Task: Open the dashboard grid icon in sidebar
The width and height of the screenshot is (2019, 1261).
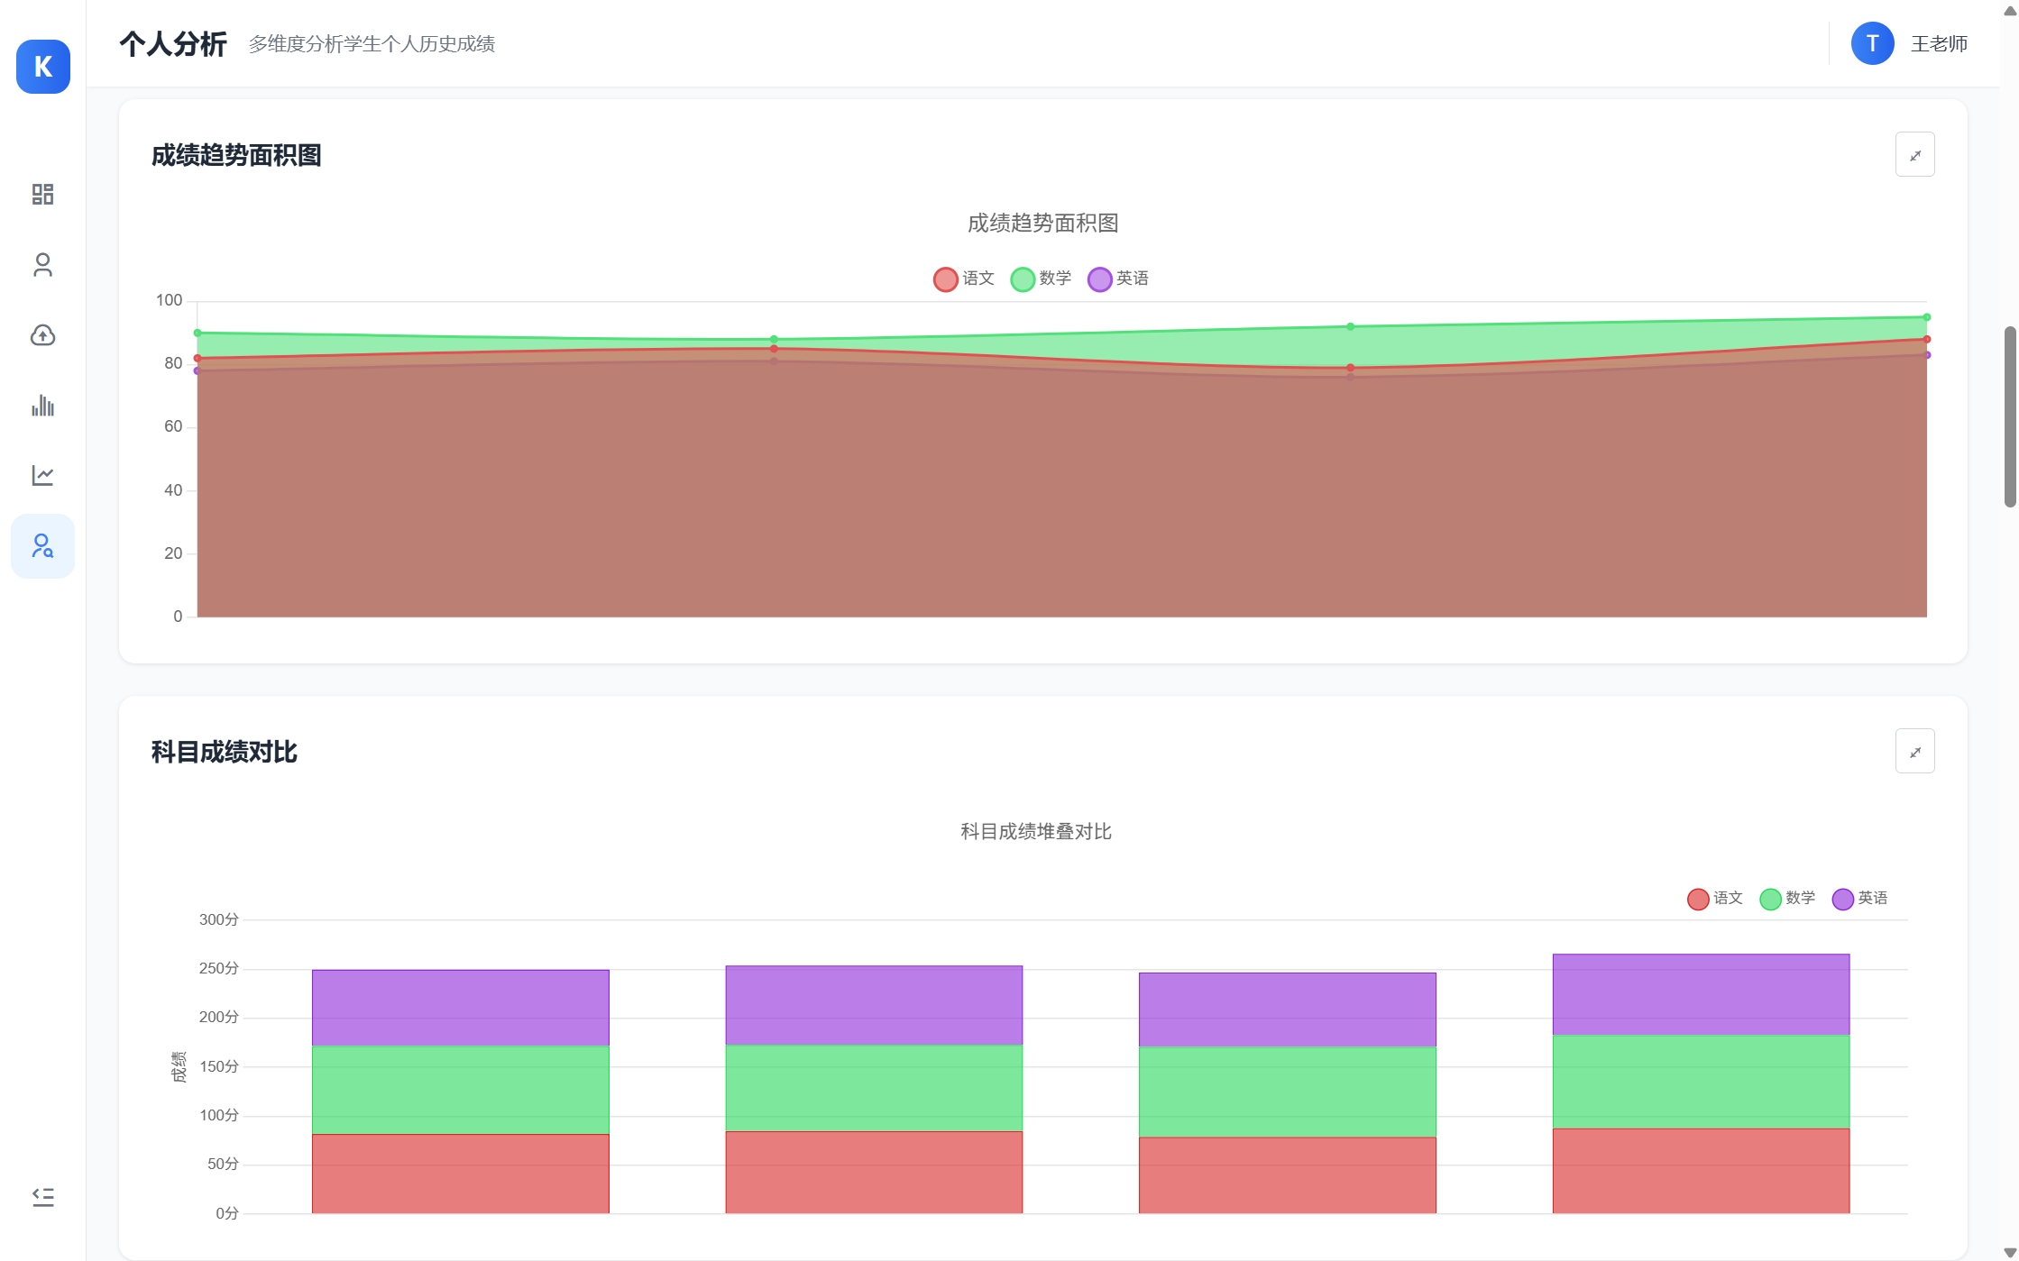Action: coord(42,194)
